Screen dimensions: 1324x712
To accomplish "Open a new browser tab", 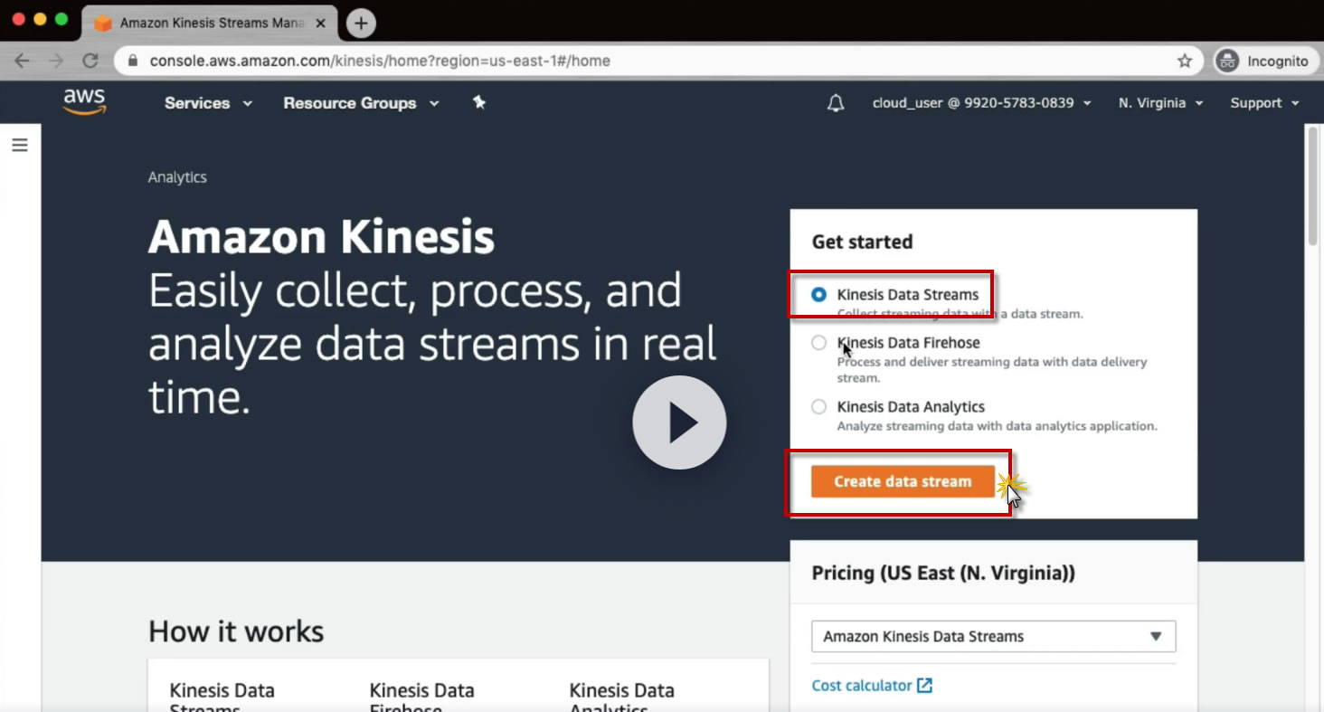I will 361,23.
